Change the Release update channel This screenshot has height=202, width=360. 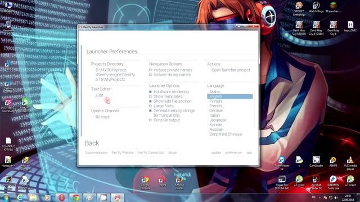(x=102, y=117)
